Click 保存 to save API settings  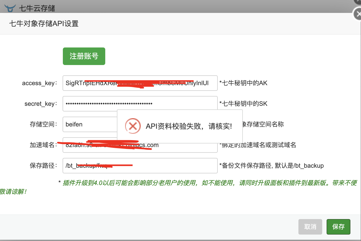[339, 227]
